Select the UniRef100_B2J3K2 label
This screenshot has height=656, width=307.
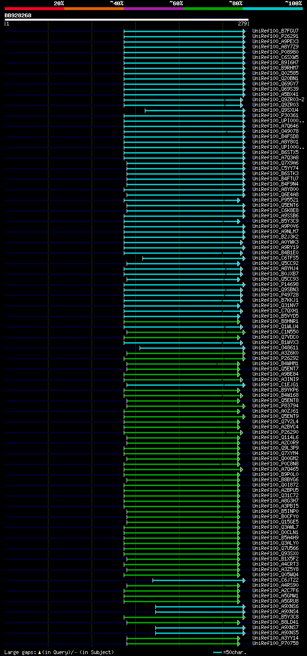point(275,237)
